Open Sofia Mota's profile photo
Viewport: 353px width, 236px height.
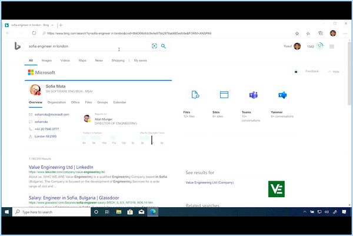[x=35, y=89]
